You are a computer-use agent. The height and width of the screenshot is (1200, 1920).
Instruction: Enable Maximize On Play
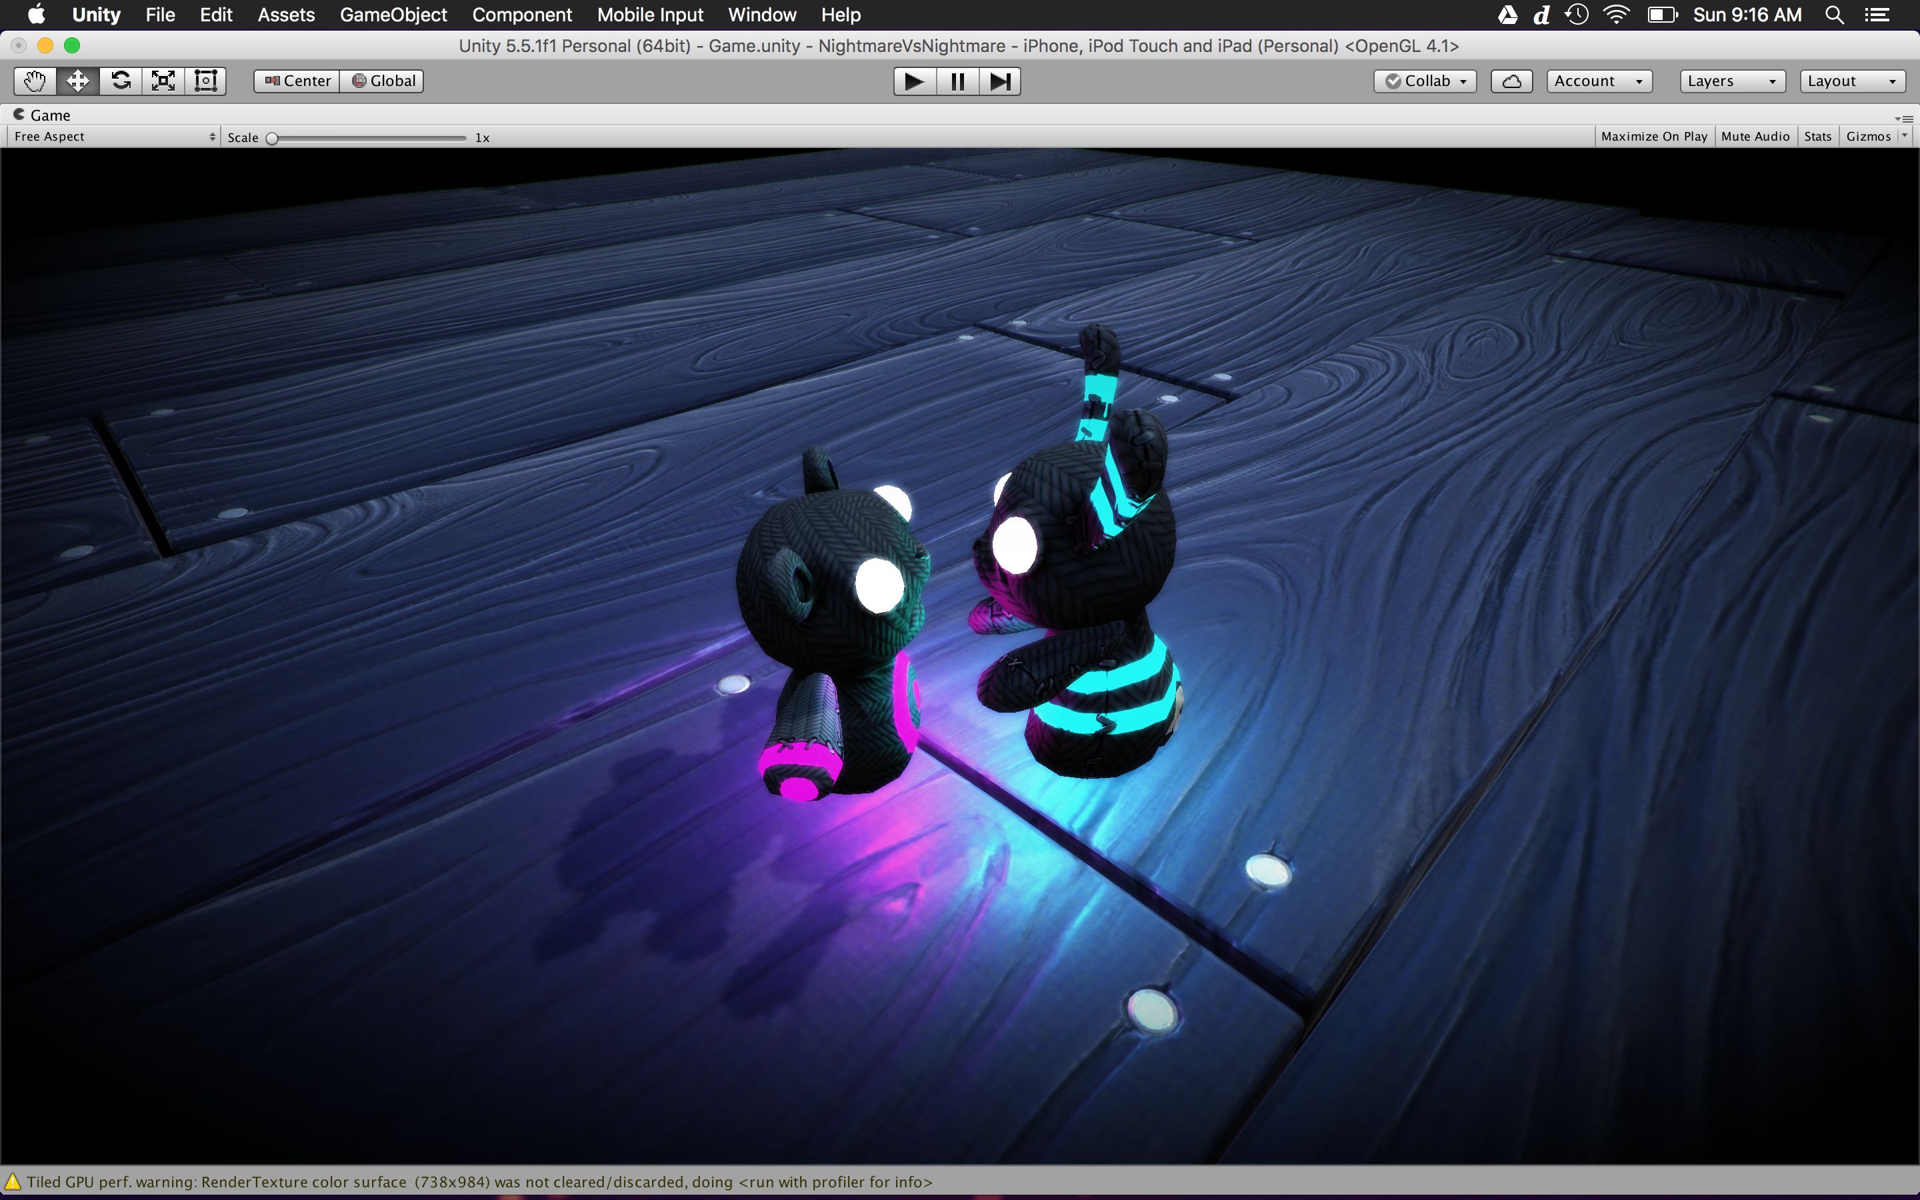[1653, 137]
